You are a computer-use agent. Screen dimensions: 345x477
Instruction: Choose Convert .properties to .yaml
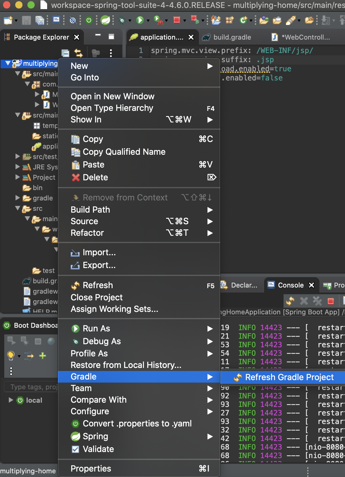[x=139, y=423]
